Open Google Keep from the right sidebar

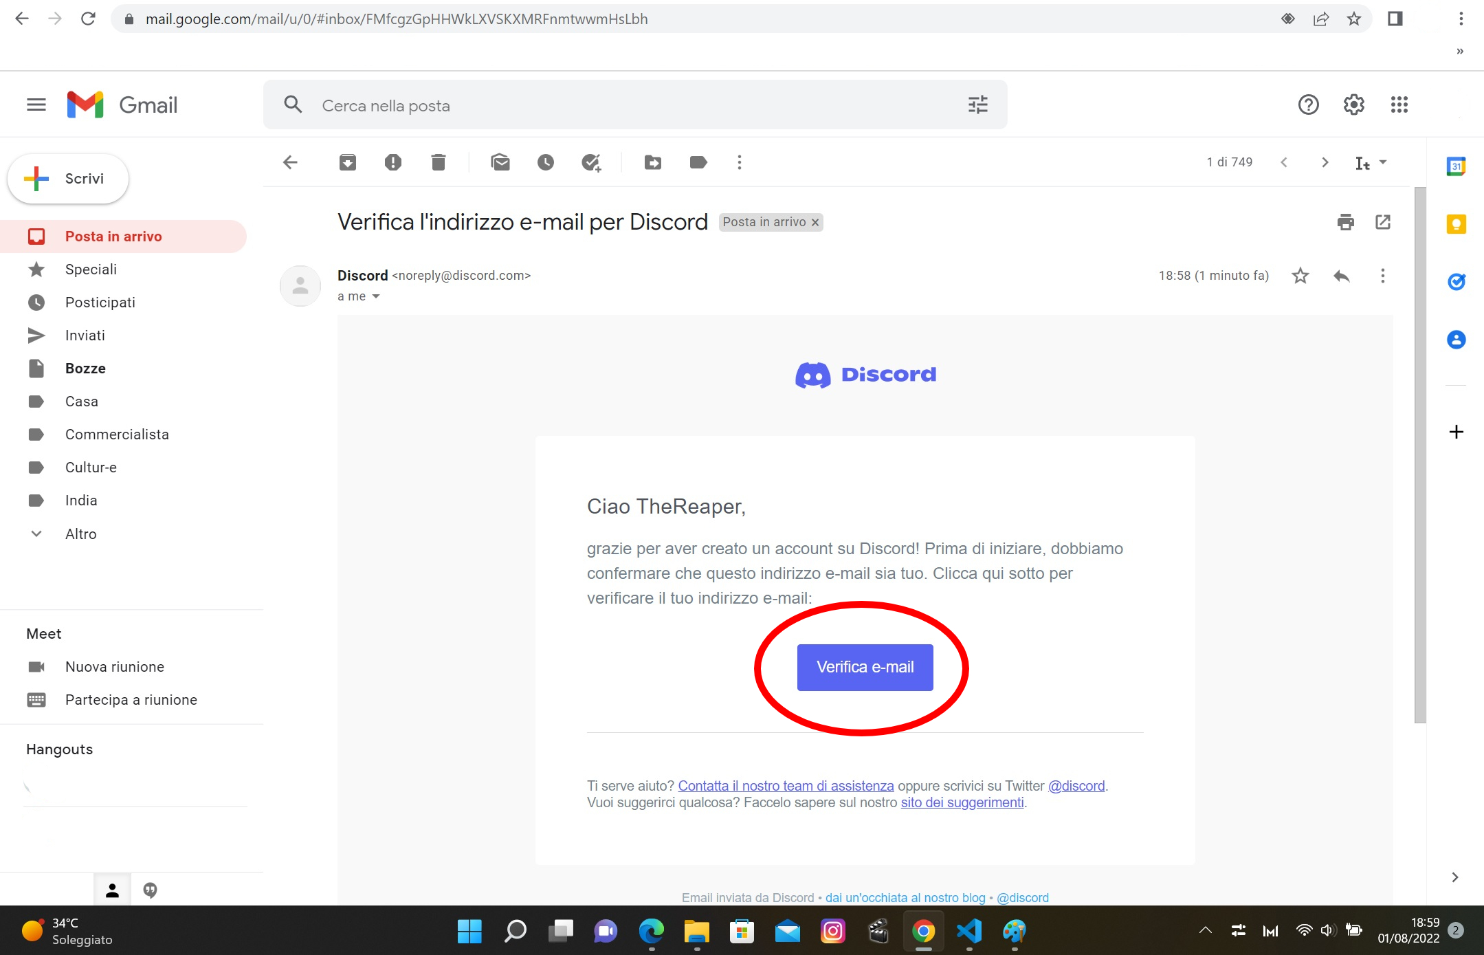point(1457,223)
